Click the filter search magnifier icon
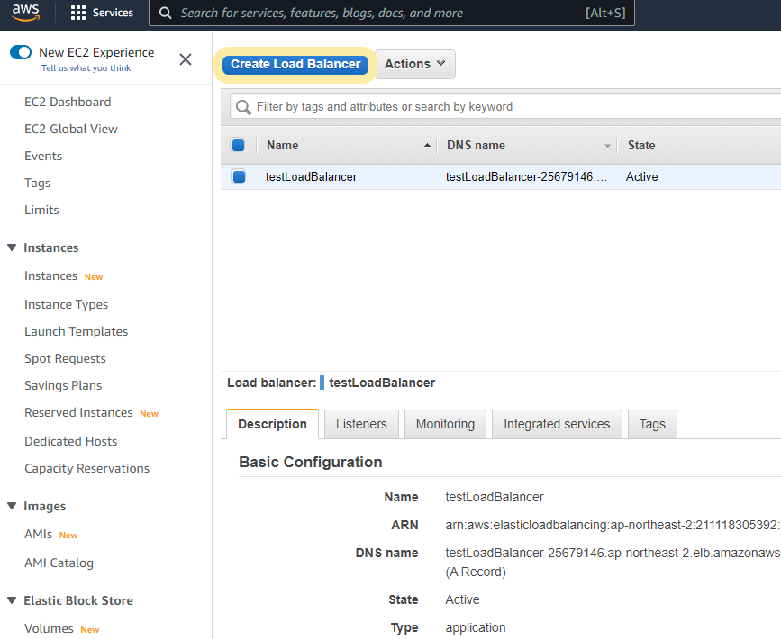781x639 pixels. tap(243, 107)
